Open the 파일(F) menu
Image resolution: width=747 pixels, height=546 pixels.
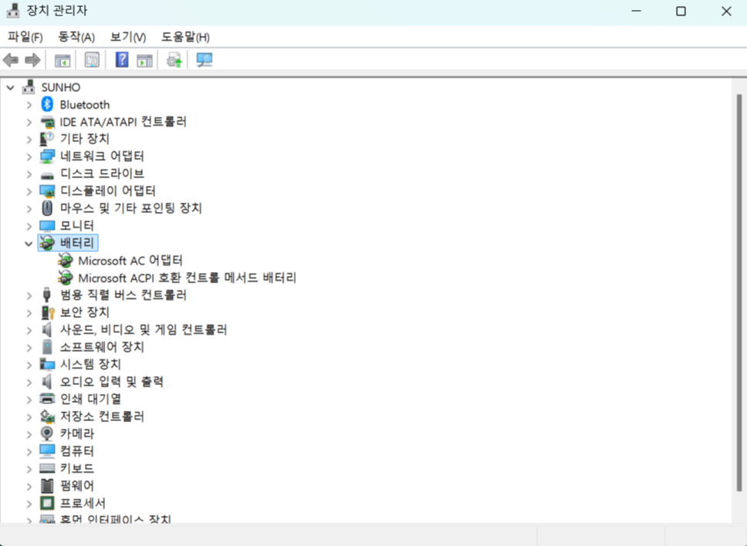(25, 37)
